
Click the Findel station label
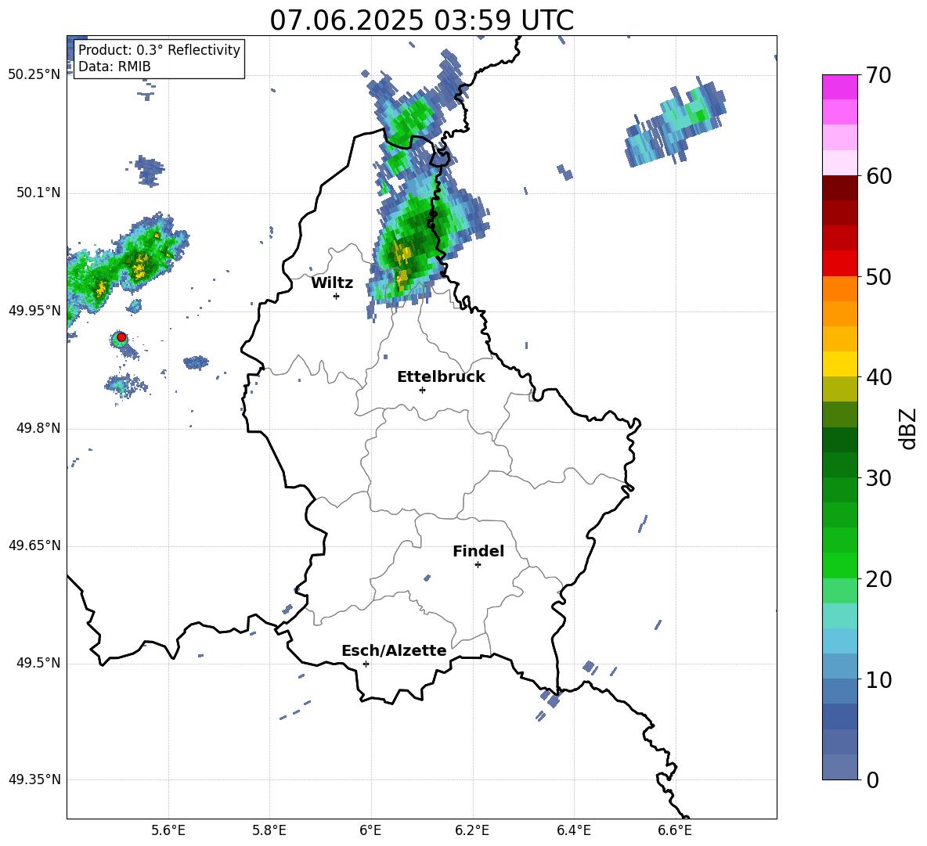tap(478, 551)
